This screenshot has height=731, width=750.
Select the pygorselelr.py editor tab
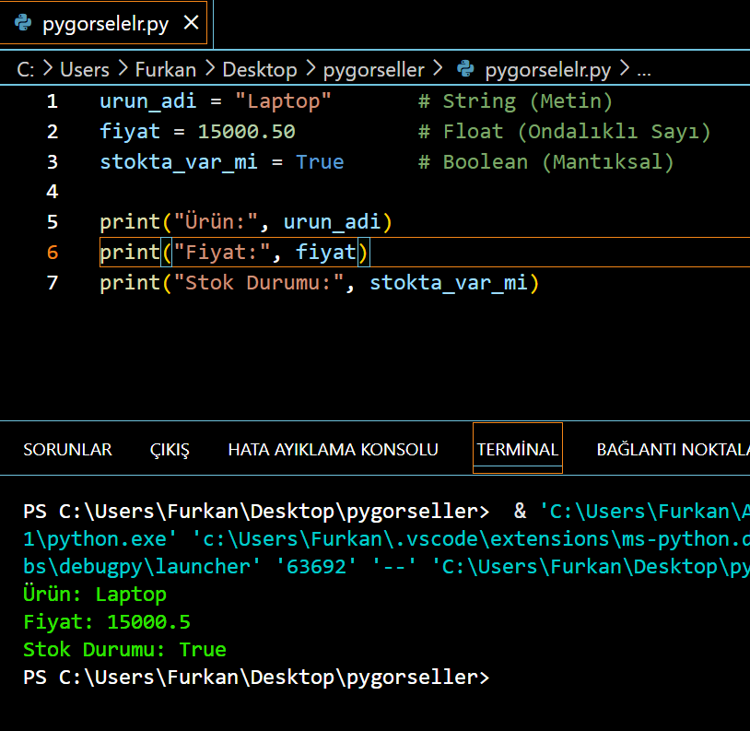click(105, 24)
